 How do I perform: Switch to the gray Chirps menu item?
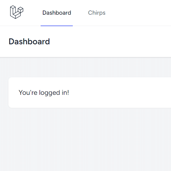[x=97, y=13]
